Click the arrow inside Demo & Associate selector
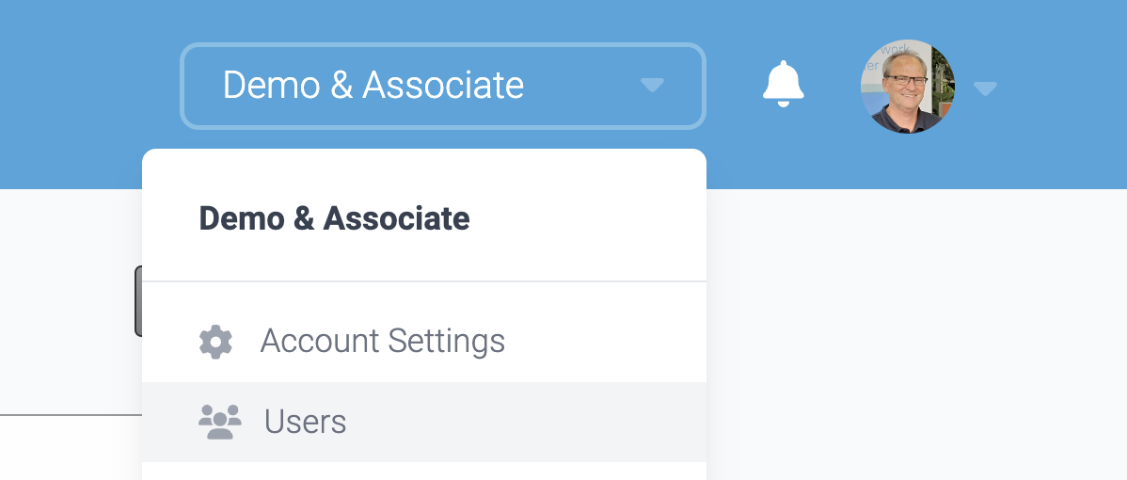This screenshot has width=1127, height=480. click(x=652, y=86)
